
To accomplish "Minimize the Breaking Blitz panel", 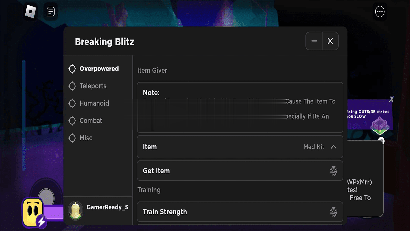I will (314, 41).
